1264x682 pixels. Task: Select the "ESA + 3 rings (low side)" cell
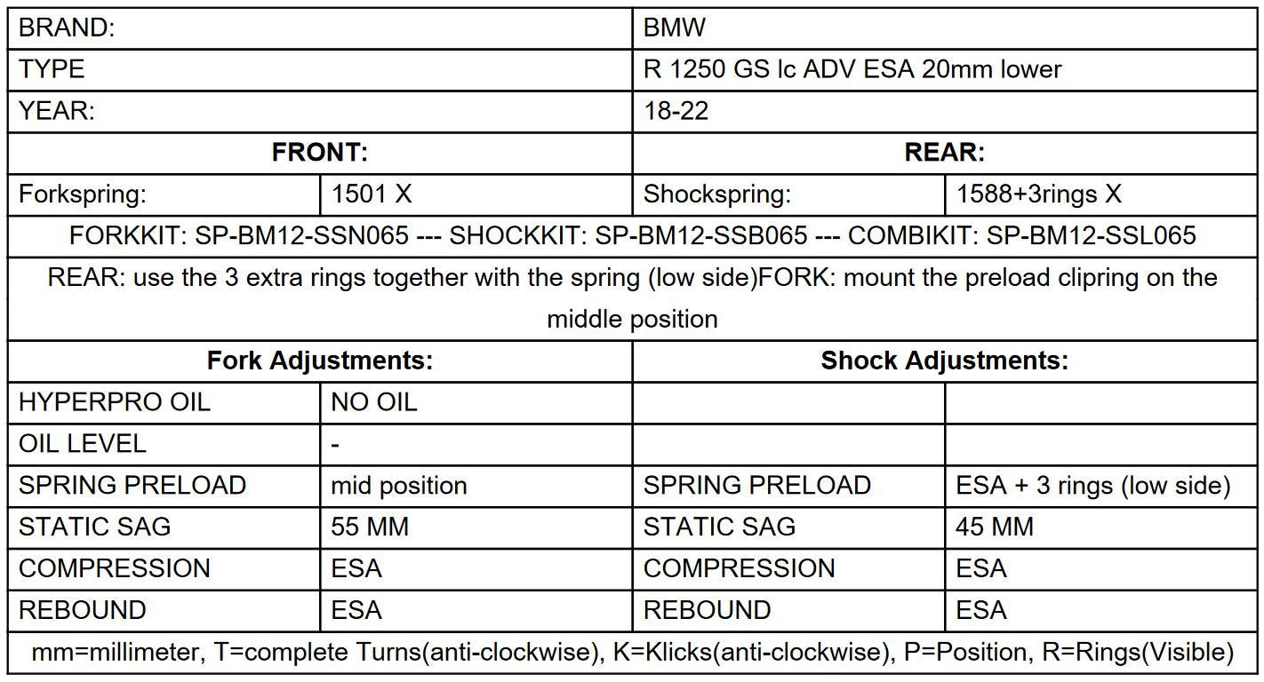[1092, 486]
